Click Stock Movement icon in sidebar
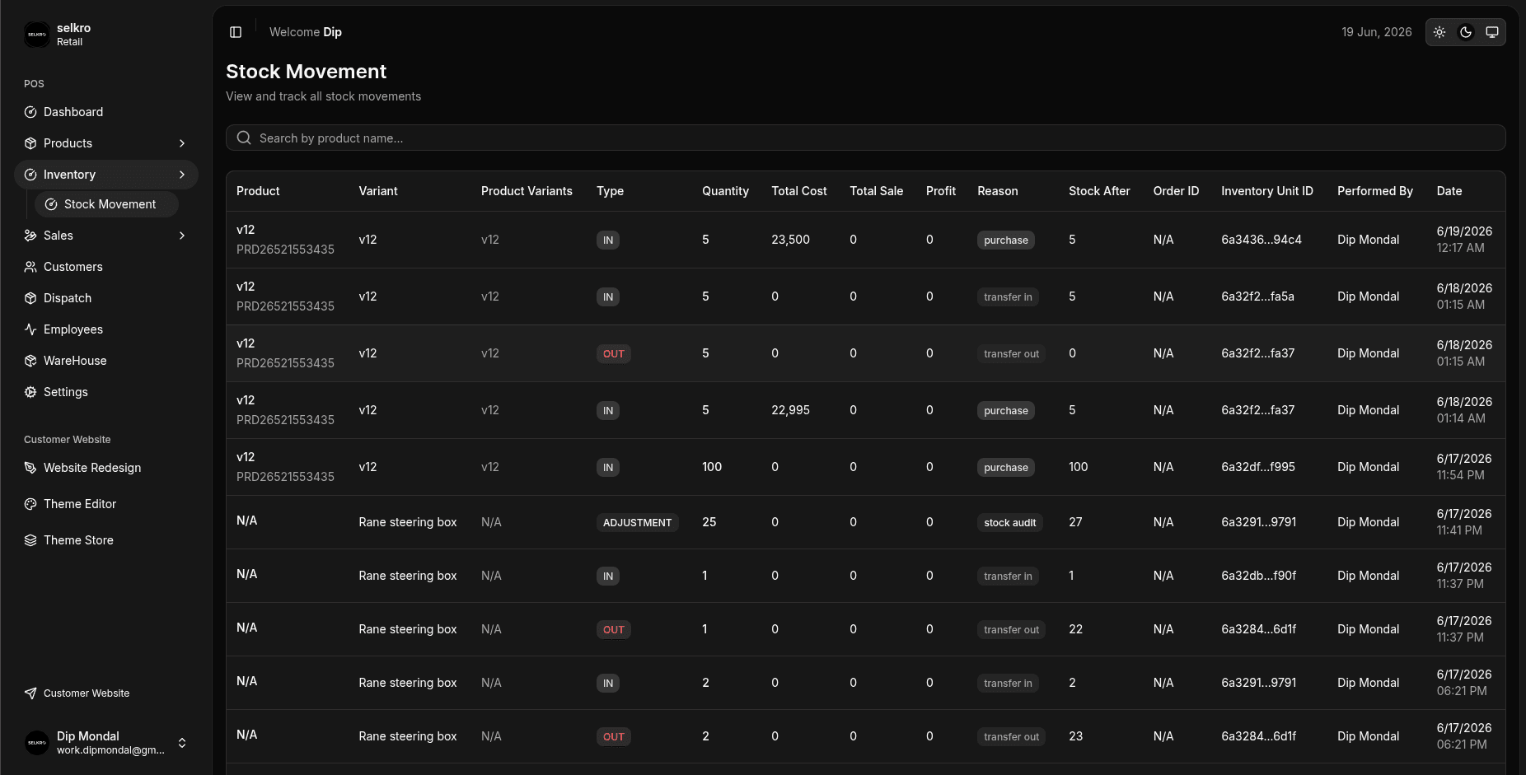The width and height of the screenshot is (1526, 775). tap(51, 204)
